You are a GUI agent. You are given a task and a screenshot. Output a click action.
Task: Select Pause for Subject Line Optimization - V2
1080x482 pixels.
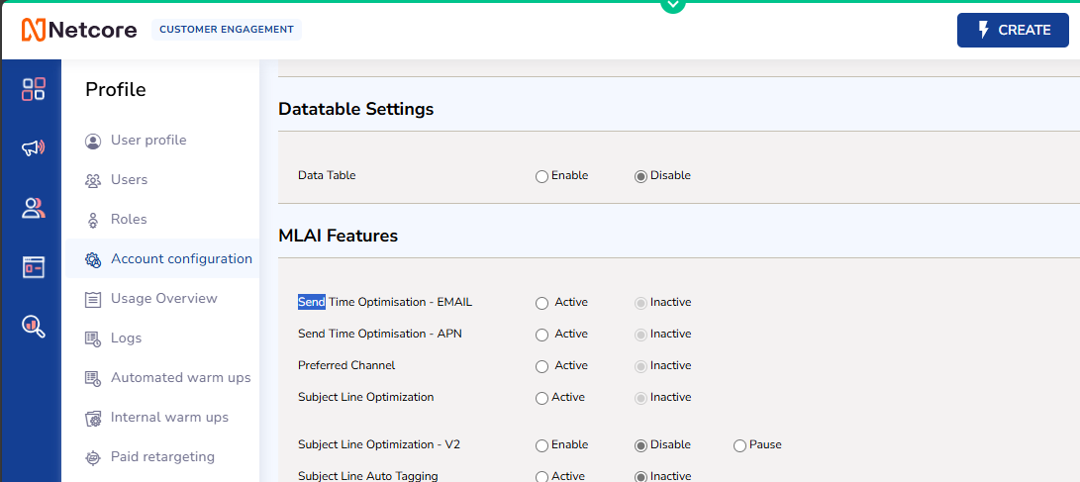pyautogui.click(x=739, y=445)
